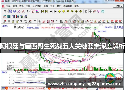Click the candlestick icon in top toolbar
Image resolution: width=125 pixels, height=90 pixels.
tap(27, 11)
